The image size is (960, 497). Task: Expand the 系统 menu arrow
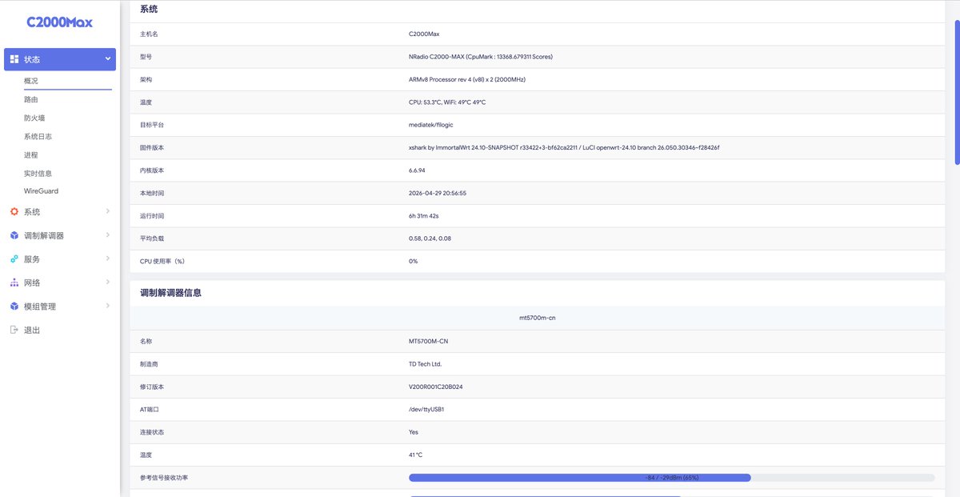[108, 211]
